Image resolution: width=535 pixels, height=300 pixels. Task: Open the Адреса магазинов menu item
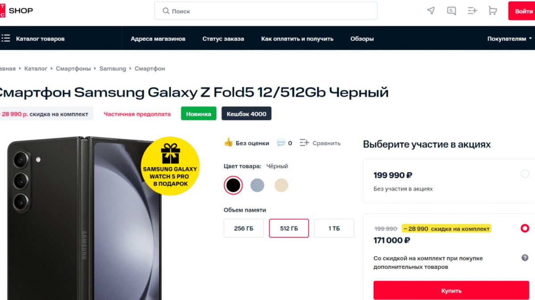coord(158,39)
